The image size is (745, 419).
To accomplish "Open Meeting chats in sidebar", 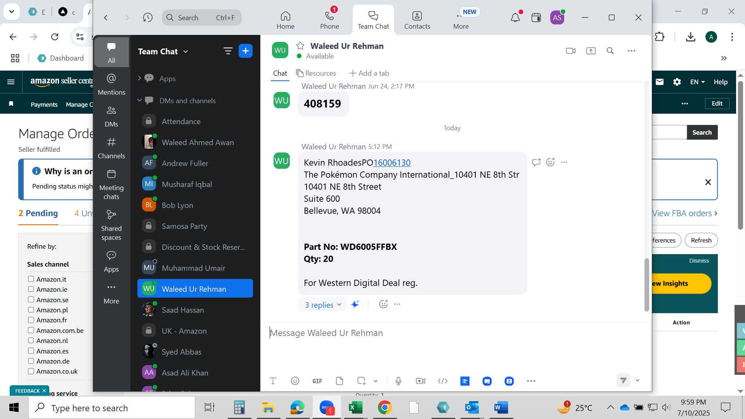I will (111, 185).
